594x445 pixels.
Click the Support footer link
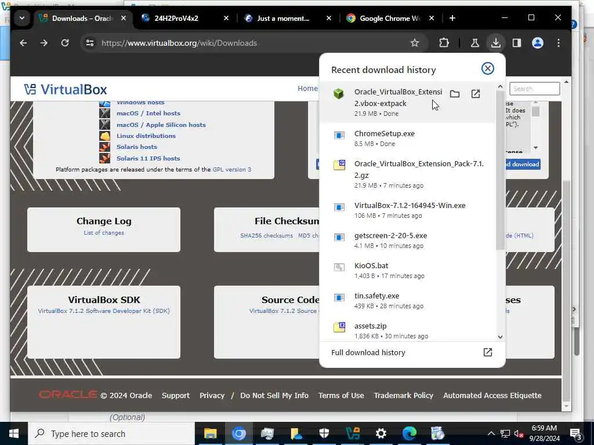176,395
